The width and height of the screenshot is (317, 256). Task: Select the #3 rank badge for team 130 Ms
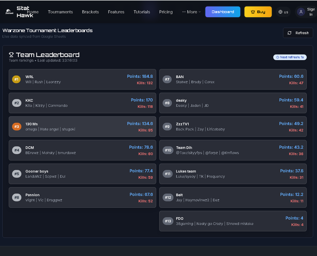pos(16,127)
